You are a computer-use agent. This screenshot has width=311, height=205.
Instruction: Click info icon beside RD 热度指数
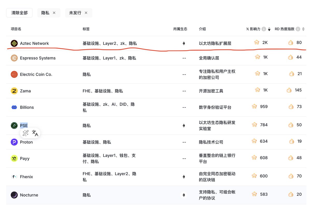pos(298,29)
